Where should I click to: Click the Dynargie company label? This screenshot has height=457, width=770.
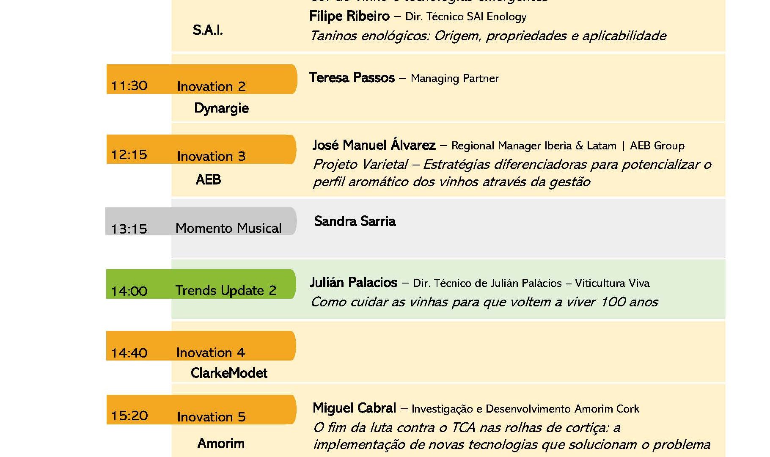(x=221, y=108)
